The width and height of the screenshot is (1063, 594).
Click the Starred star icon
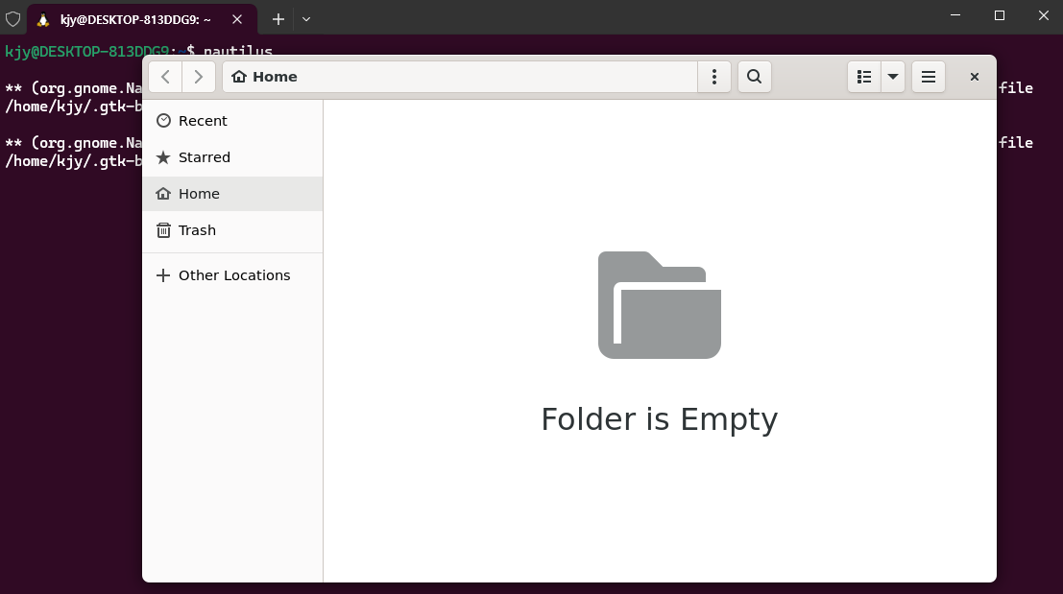[x=163, y=157]
